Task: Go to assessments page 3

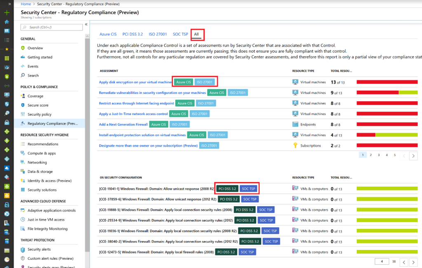Action: pyautogui.click(x=379, y=155)
